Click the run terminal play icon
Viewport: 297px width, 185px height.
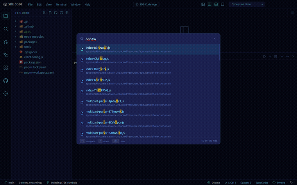click(265, 56)
